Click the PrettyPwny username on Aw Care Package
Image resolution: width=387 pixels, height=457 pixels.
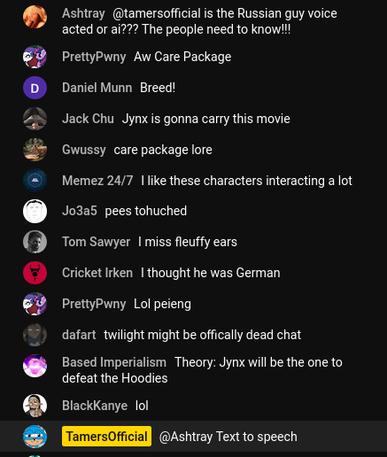94,57
